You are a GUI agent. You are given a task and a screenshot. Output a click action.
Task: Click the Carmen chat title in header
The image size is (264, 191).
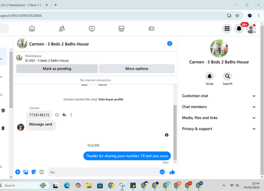pyautogui.click(x=59, y=44)
